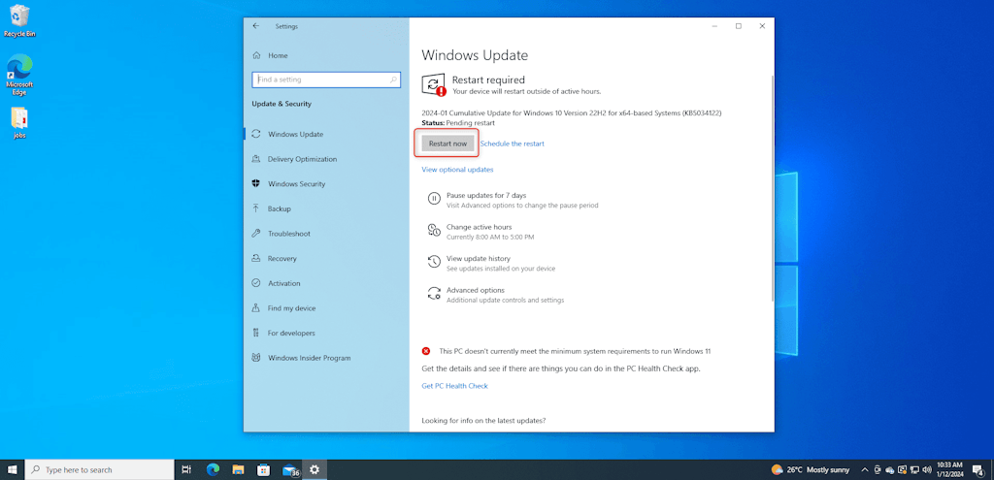Open Task View from taskbar

click(x=186, y=470)
